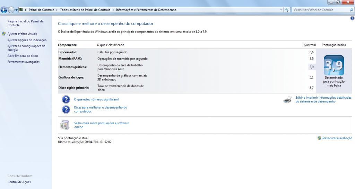Screen dimensions: 355x189
Task: Open Painel de Controle breadcrumb
Action: click(42, 10)
